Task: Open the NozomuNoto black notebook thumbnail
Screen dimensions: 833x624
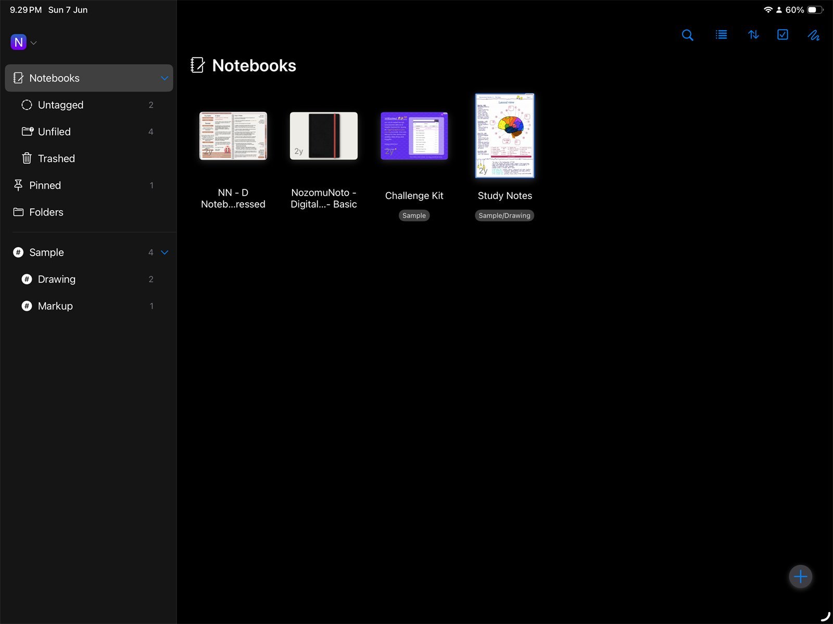Action: (x=324, y=136)
